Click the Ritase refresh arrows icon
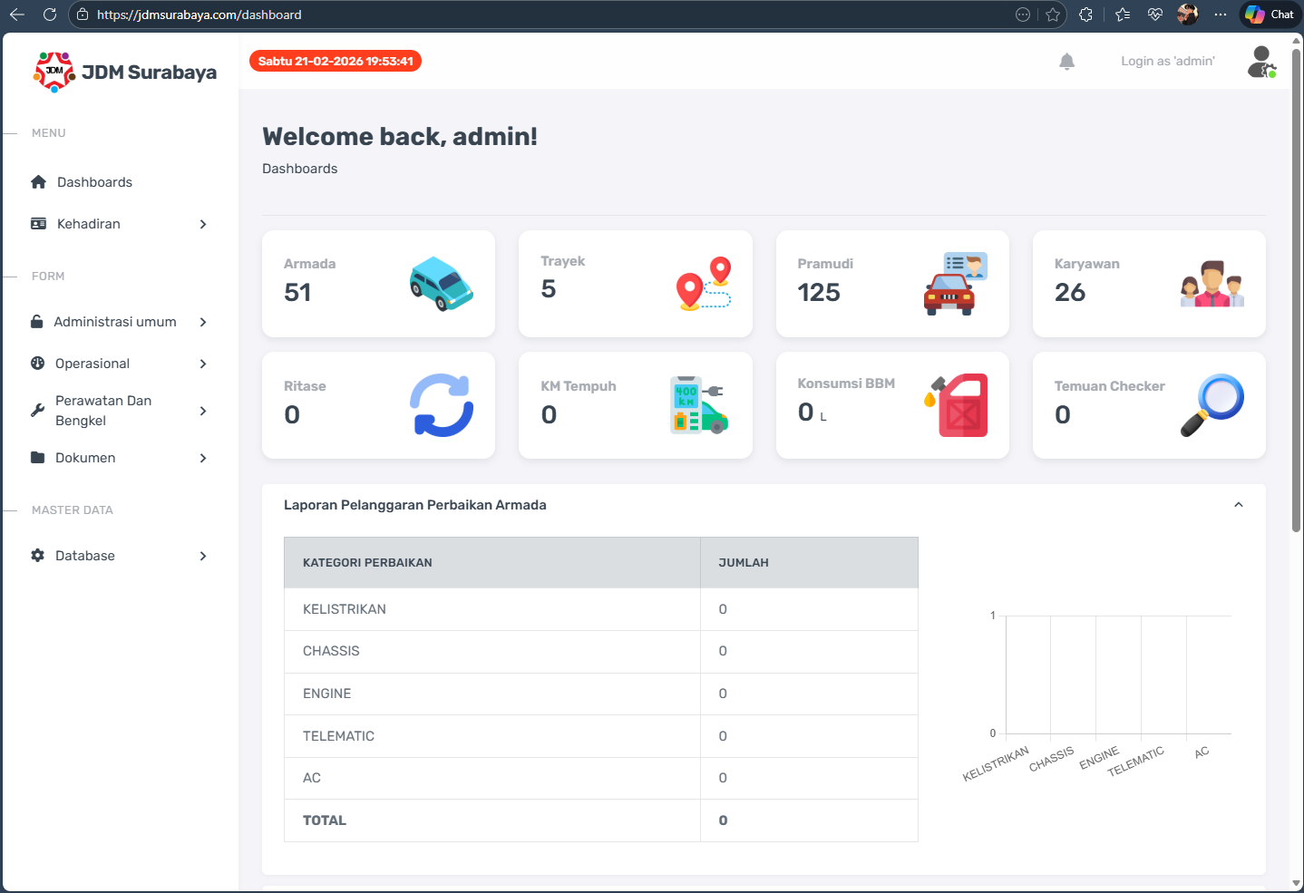This screenshot has height=893, width=1304. (x=441, y=405)
